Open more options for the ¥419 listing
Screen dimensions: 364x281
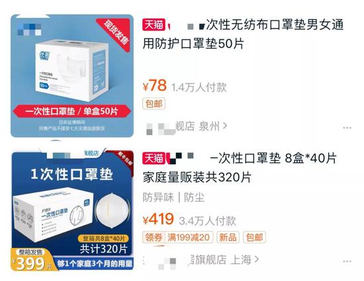click(347, 262)
